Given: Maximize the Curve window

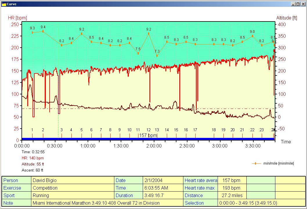Looking at the screenshot, I should coord(298,4).
